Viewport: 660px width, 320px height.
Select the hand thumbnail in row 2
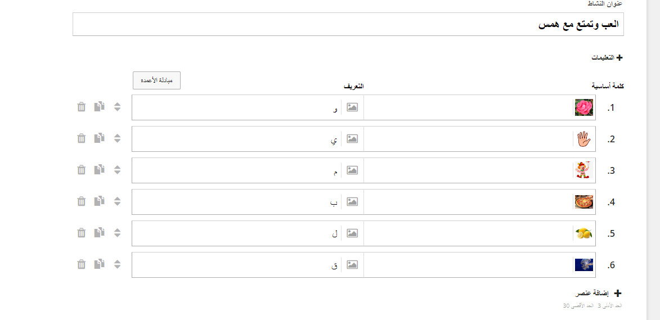coord(584,139)
